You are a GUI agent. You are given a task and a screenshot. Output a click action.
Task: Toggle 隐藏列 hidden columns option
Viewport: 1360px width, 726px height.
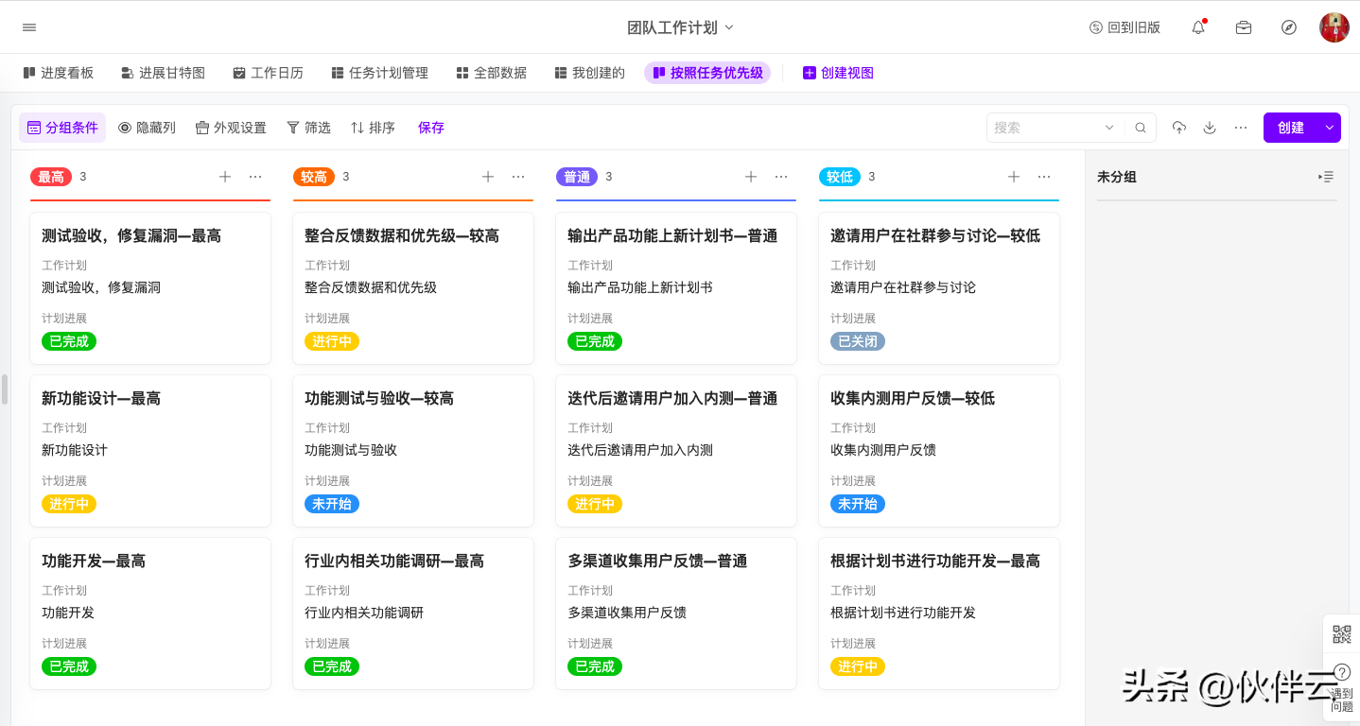147,128
